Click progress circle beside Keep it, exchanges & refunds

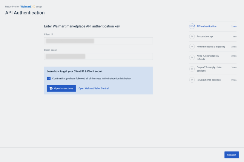(192, 57)
